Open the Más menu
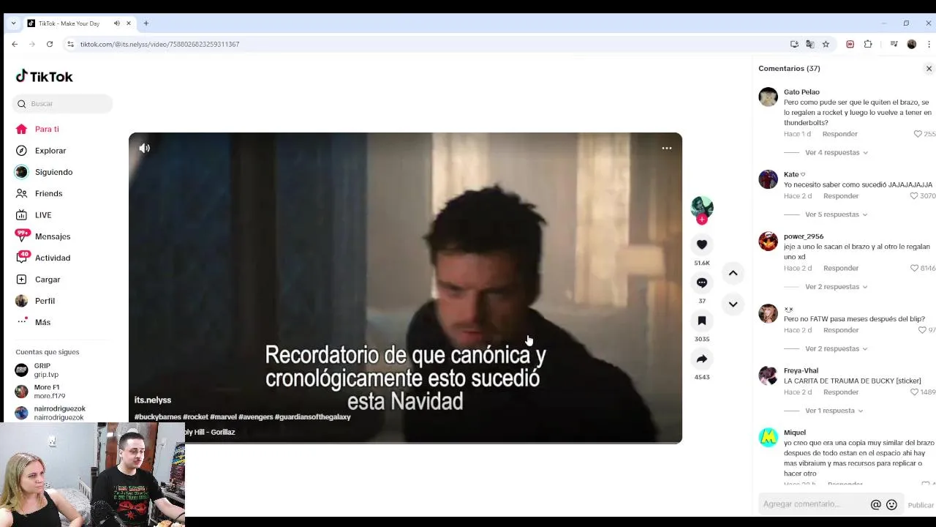936x527 pixels. 42,322
